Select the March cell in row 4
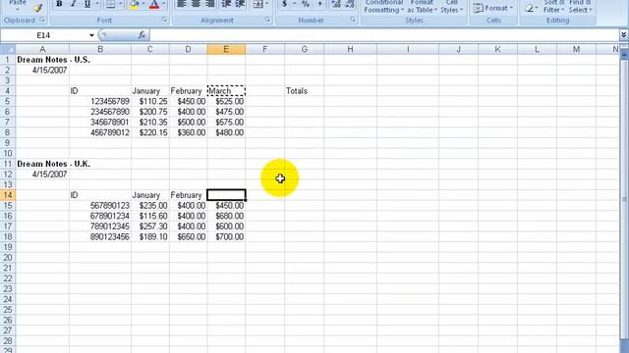The height and width of the screenshot is (353, 629). (x=226, y=91)
